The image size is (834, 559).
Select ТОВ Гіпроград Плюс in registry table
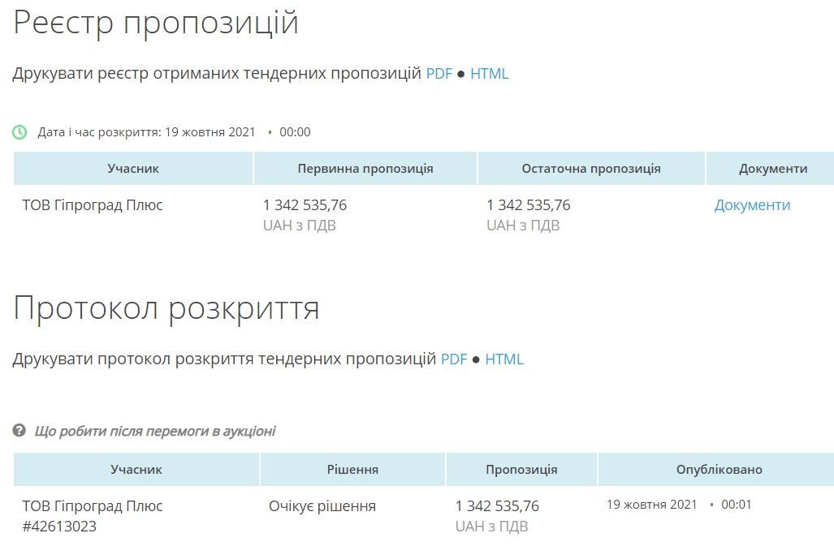(93, 205)
